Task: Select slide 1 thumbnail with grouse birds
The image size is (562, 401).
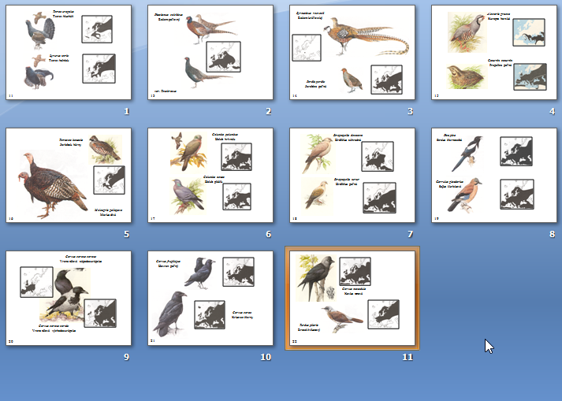Action: (x=69, y=52)
